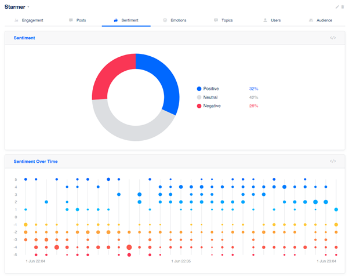The image size is (349, 277).
Task: Select the Sentiment tab
Action: click(x=126, y=20)
